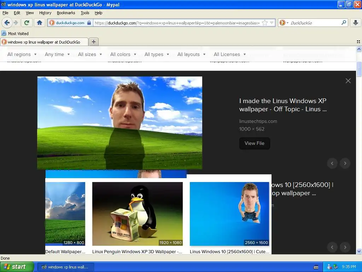
Task: Open the Most Visited bookmarks folder
Action: (x=15, y=34)
